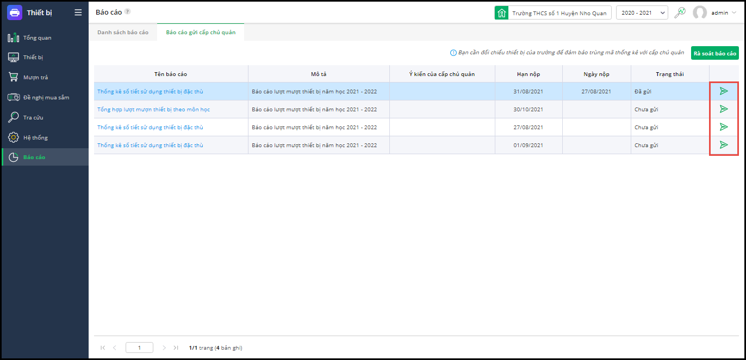Click the gear icon for Hệ thống

click(14, 137)
